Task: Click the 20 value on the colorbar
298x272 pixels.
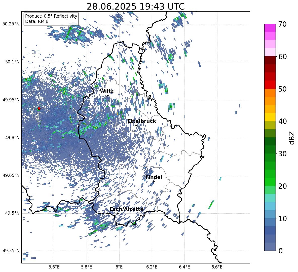Action: coord(282,186)
